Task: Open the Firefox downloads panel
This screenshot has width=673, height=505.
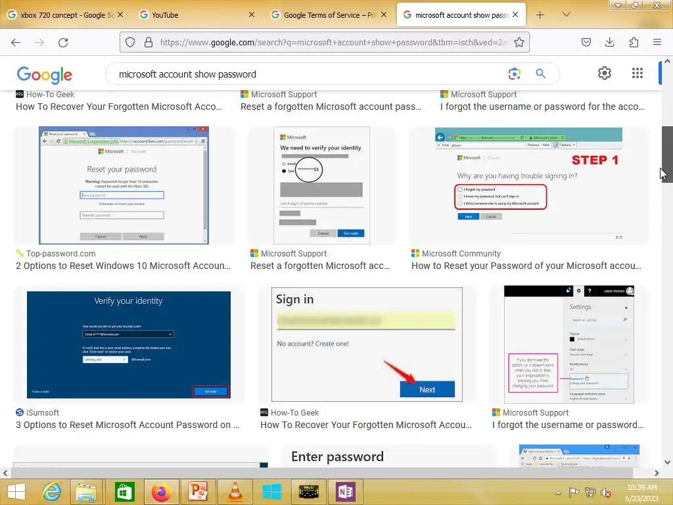Action: 609,42
